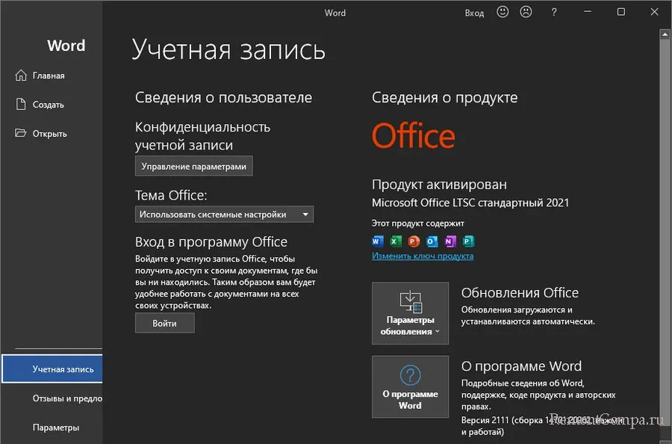
Task: Click the Учетная запись page heading
Action: coord(228,49)
